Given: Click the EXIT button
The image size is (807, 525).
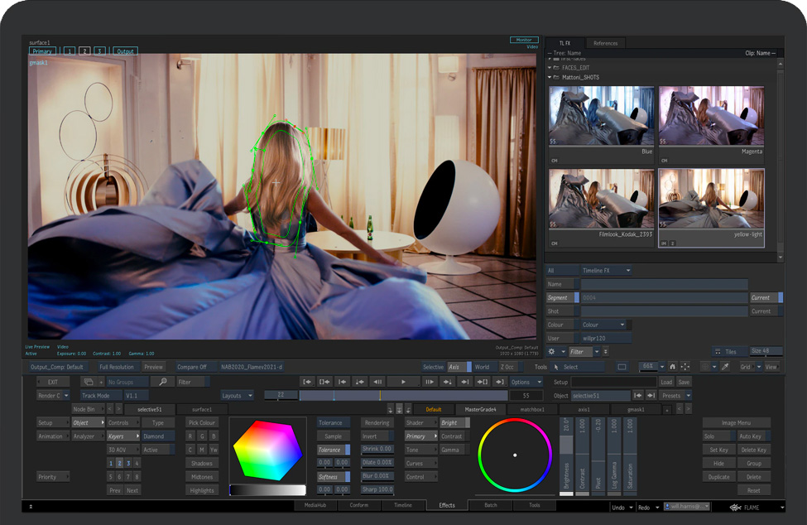Looking at the screenshot, I should [53, 382].
